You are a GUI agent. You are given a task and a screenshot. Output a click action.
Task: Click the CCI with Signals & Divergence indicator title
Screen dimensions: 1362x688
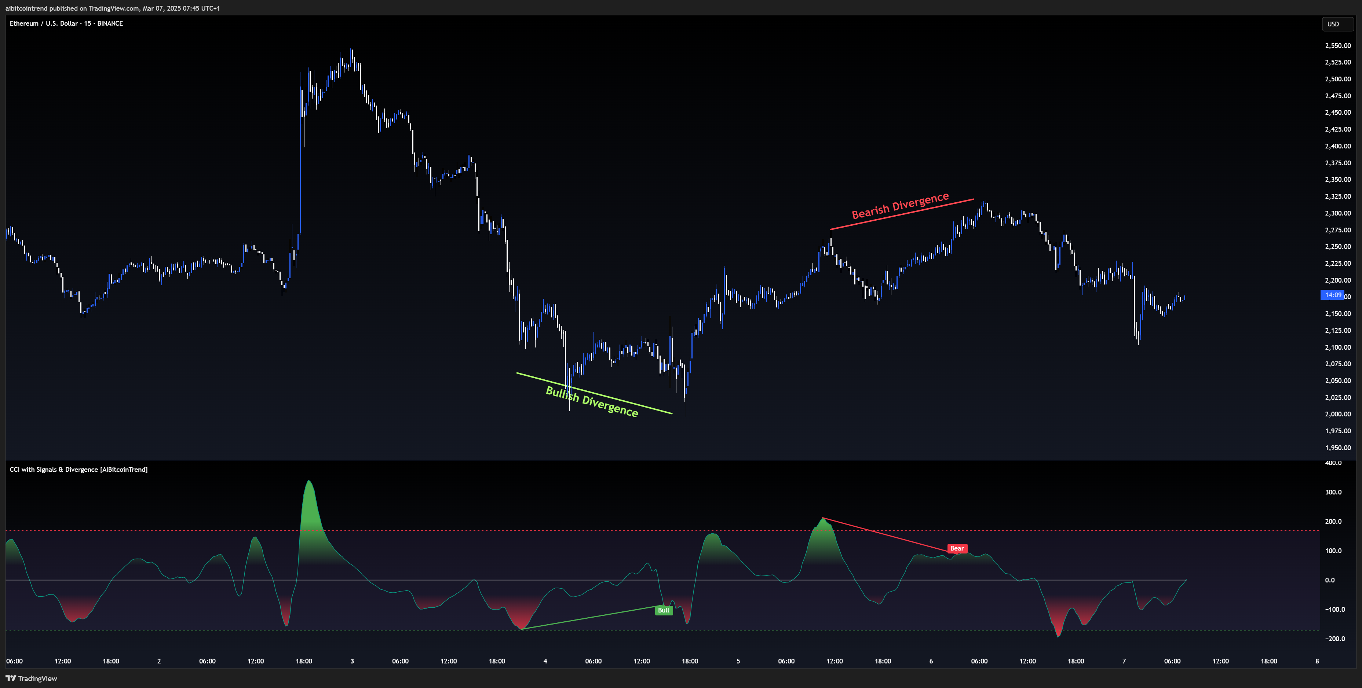[78, 469]
